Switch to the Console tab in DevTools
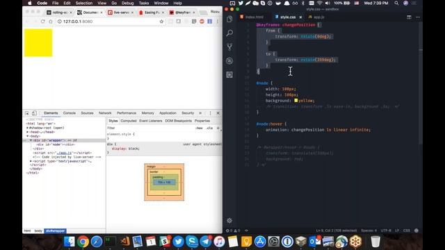This screenshot has height=250, width=445. (70, 113)
